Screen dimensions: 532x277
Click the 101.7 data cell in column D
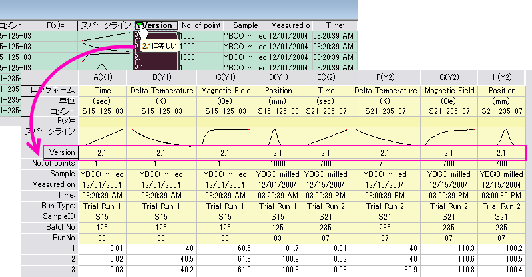pos(278,248)
